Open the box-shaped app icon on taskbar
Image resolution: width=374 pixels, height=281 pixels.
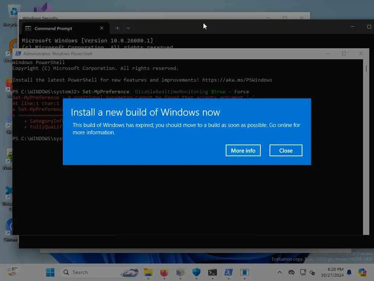pyautogui.click(x=180, y=272)
